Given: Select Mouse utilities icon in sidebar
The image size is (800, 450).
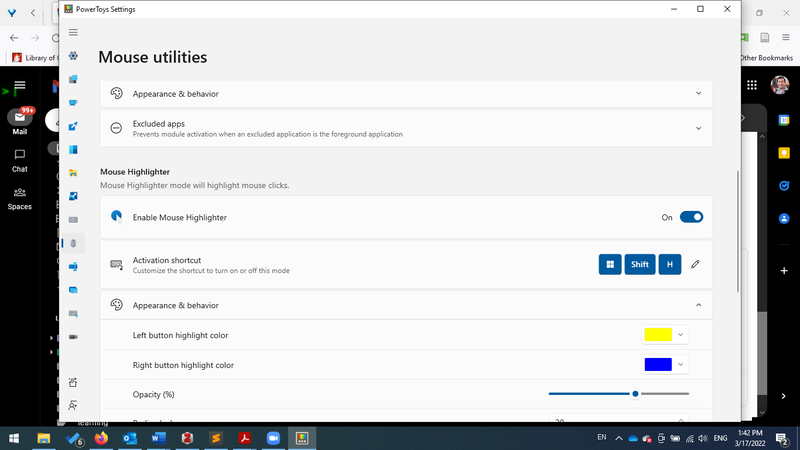Looking at the screenshot, I should (x=73, y=243).
